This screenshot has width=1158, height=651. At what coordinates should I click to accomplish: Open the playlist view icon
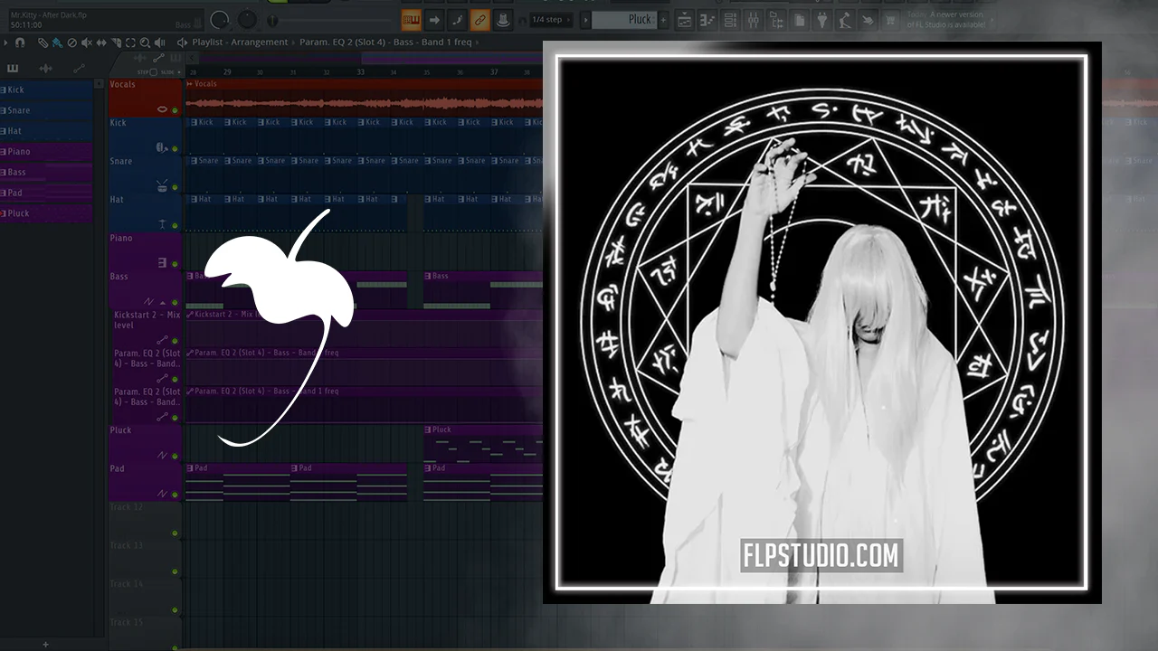click(686, 19)
